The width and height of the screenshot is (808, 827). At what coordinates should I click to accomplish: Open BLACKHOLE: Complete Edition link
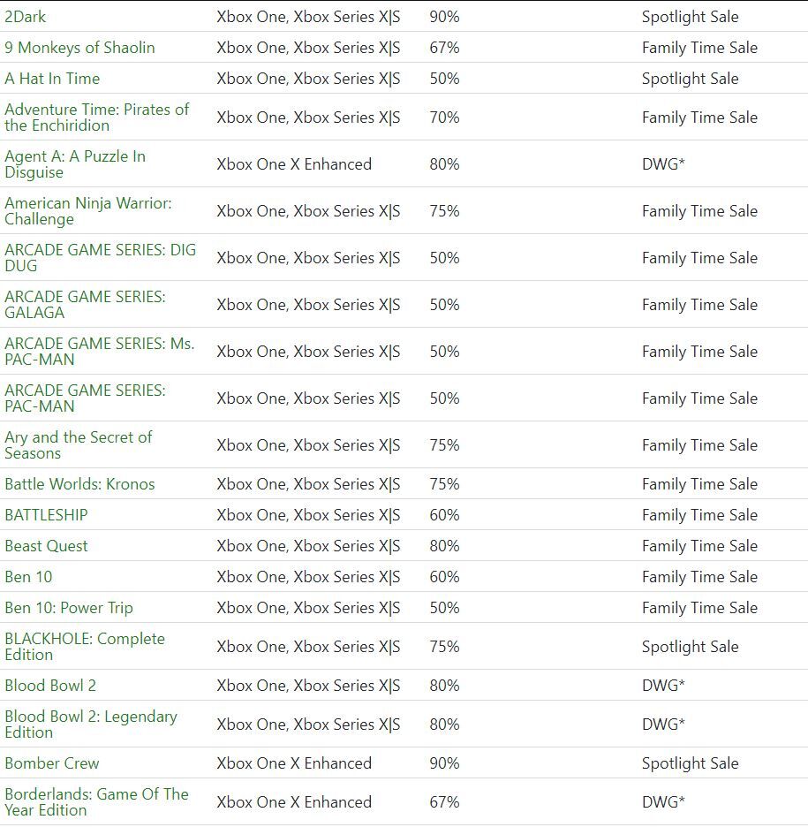(x=84, y=647)
